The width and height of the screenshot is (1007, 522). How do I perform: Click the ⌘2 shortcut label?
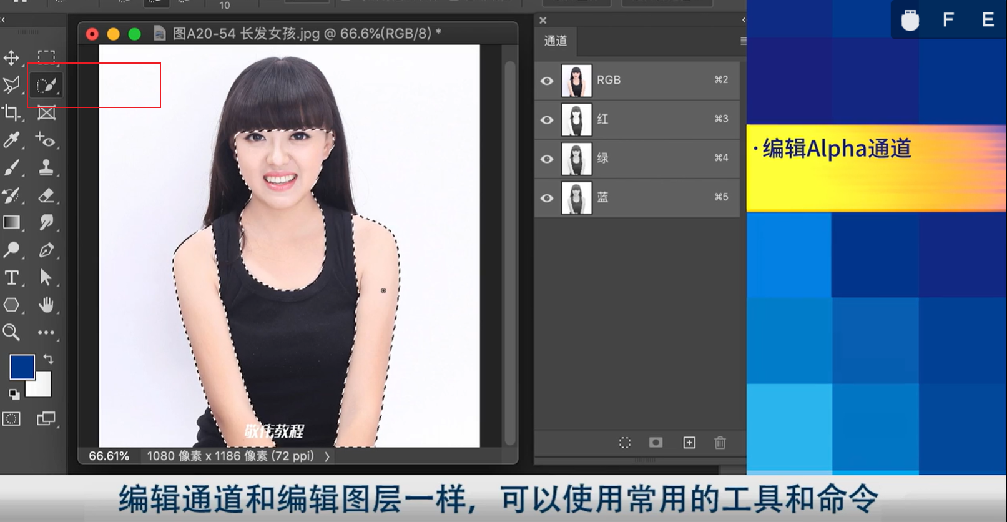721,79
